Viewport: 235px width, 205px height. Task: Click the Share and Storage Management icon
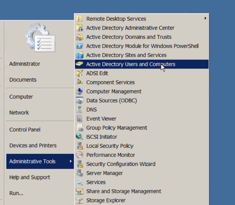point(79,191)
